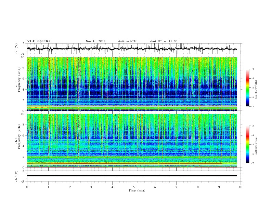Screen dimensions: 271x210
Task: Click the ch.1 spectrogram panel
Action: point(132,84)
